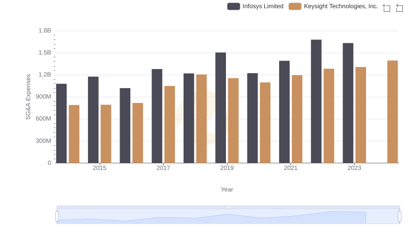Click the Infosys bar for 2014
Screen dimensions: 409x236
click(x=61, y=123)
